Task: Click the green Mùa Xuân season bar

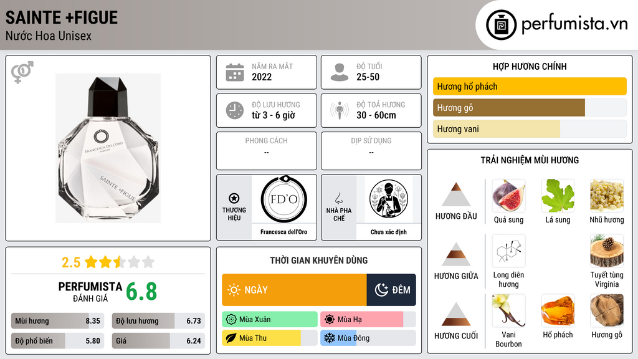Action: tap(270, 320)
